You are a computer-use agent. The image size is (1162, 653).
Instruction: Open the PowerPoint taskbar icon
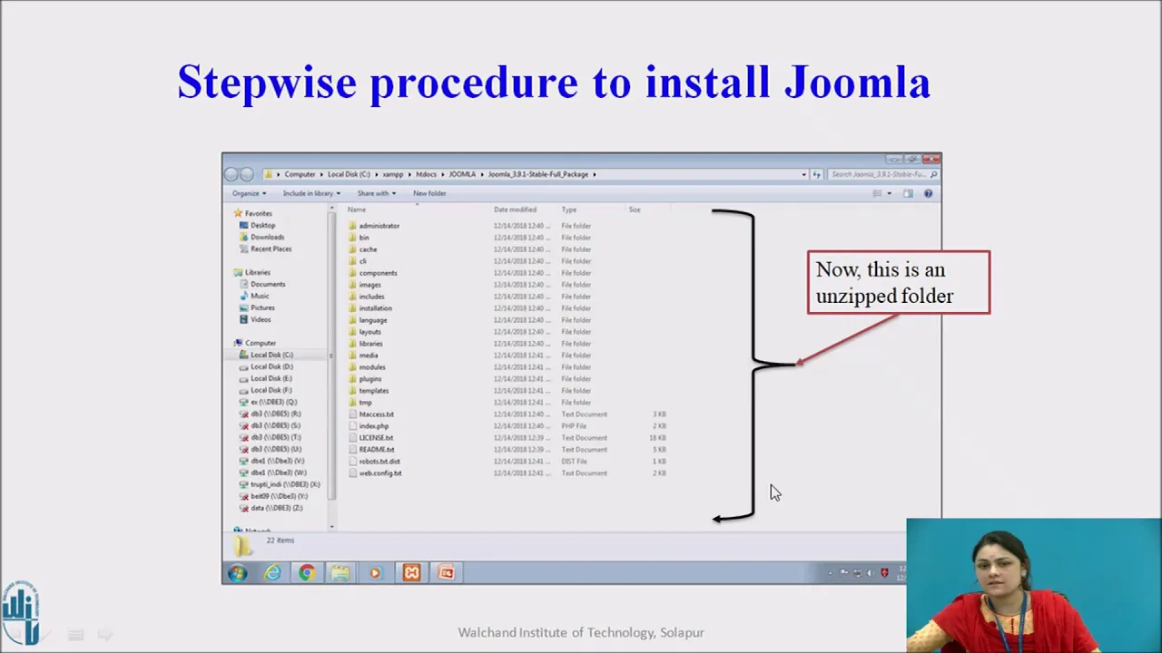click(446, 572)
